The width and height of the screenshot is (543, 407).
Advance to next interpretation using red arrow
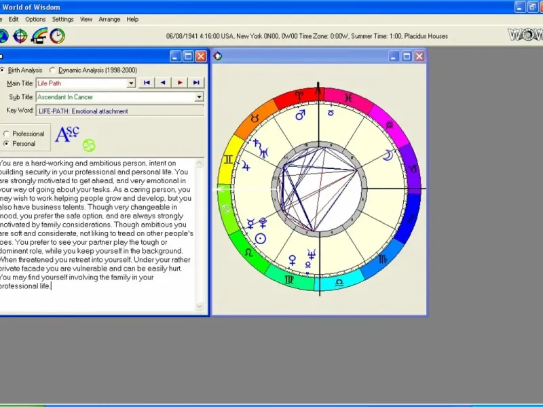tap(180, 83)
